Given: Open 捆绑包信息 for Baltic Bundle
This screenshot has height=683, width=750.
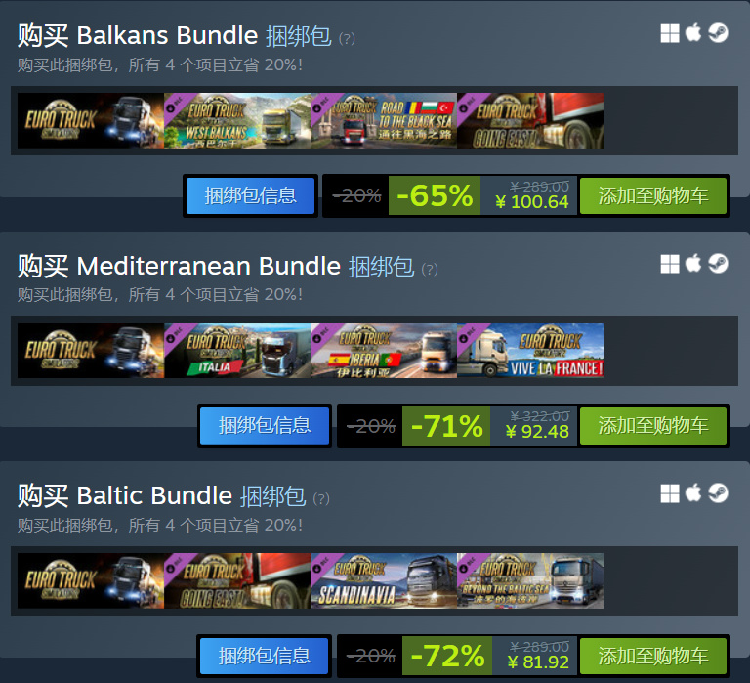Looking at the screenshot, I should point(265,656).
